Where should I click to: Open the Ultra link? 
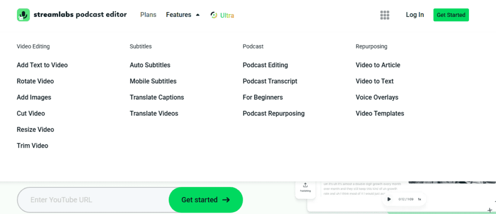pos(227,15)
